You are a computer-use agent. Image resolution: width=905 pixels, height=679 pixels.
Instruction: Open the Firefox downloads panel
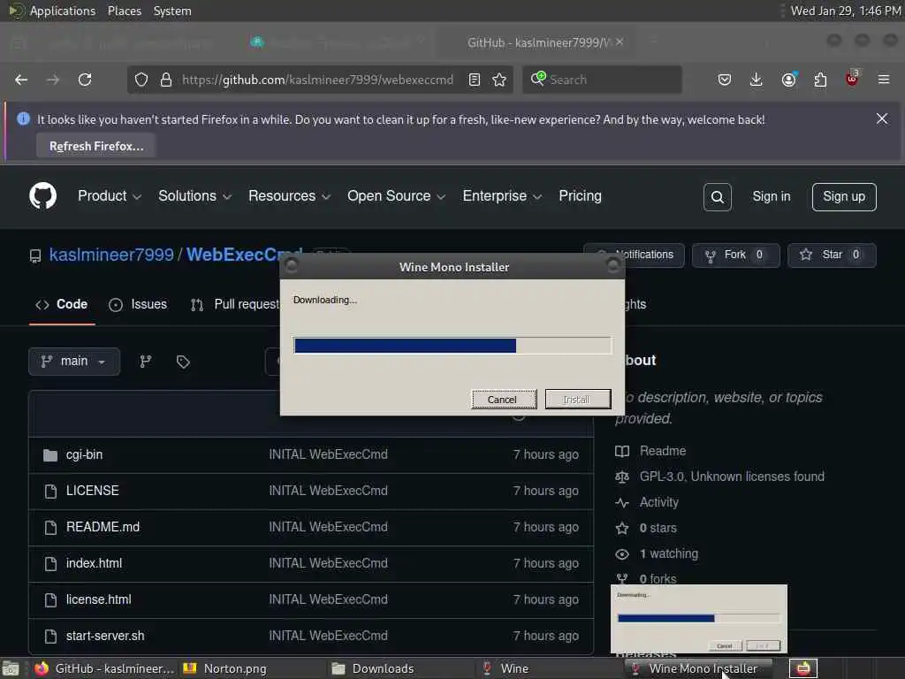coord(757,80)
